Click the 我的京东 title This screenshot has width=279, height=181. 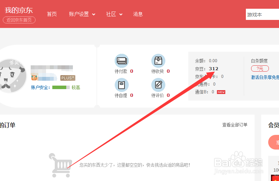[19, 10]
